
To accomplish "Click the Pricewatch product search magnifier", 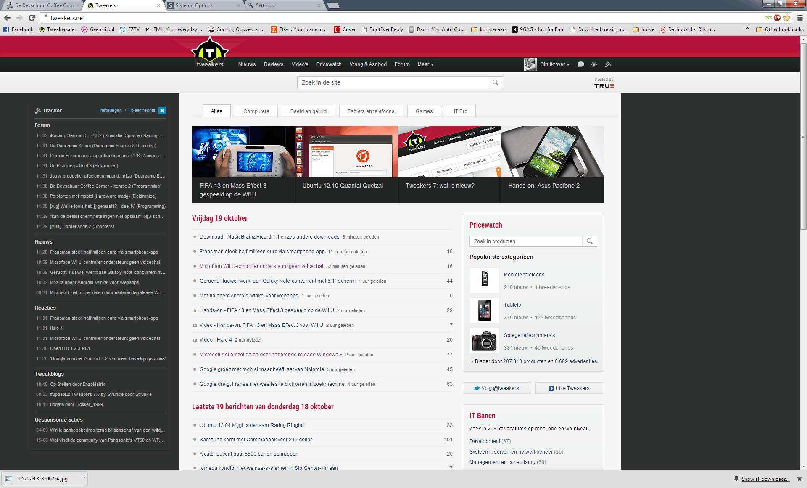I will (x=589, y=241).
